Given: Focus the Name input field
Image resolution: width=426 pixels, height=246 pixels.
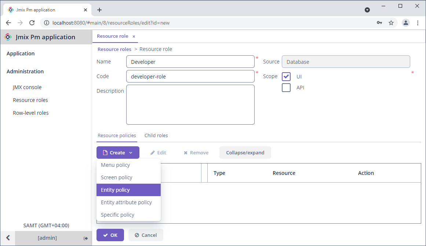Looking at the screenshot, I should (190, 62).
